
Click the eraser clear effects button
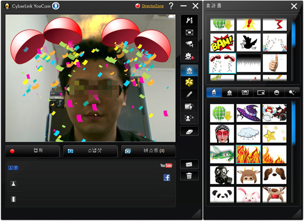click(189, 131)
